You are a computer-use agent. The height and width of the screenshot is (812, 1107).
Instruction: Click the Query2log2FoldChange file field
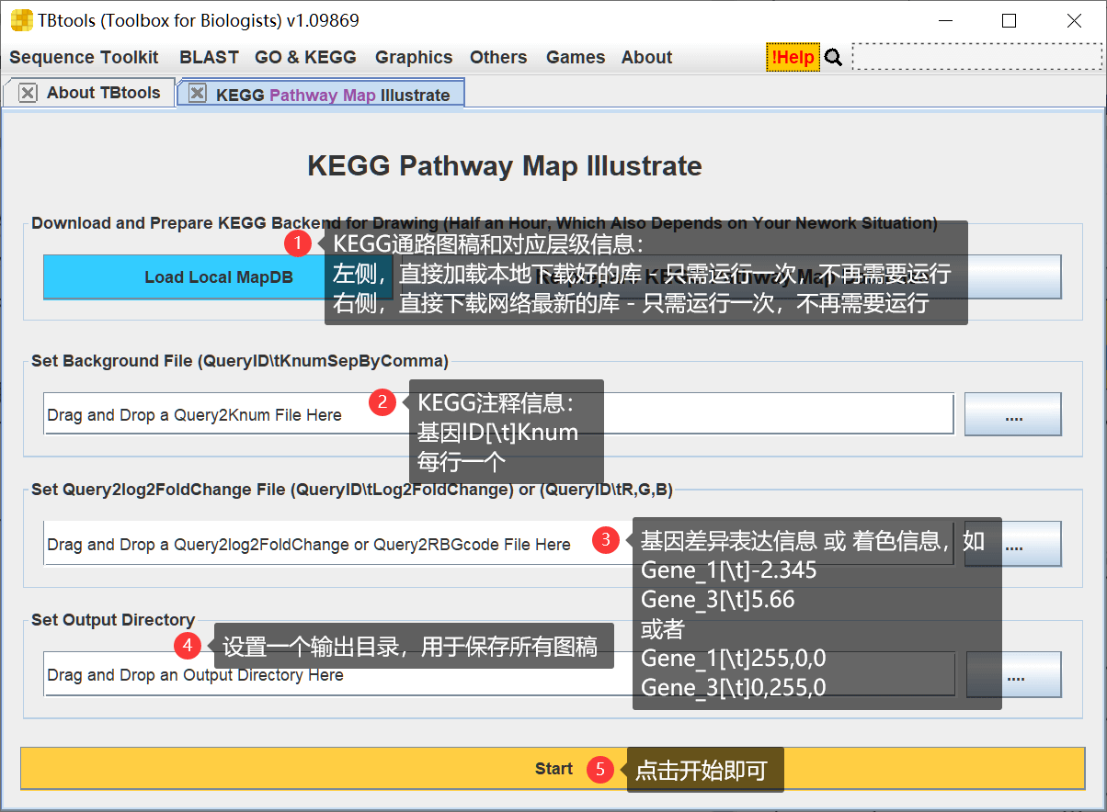[498, 544]
